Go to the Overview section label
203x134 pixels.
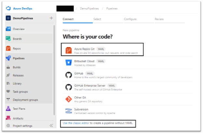pyautogui.click(x=19, y=29)
